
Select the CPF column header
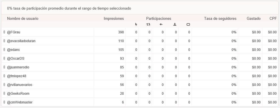(273, 19)
